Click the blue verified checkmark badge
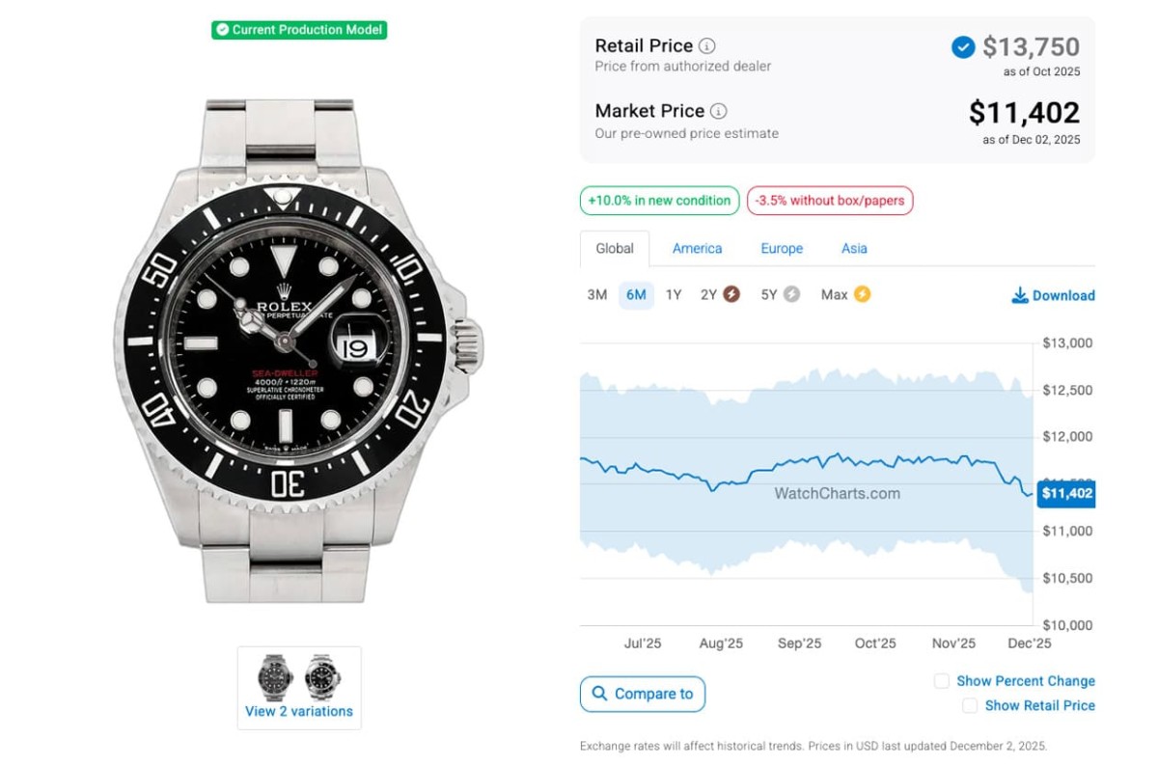1158x766 pixels. (x=962, y=47)
